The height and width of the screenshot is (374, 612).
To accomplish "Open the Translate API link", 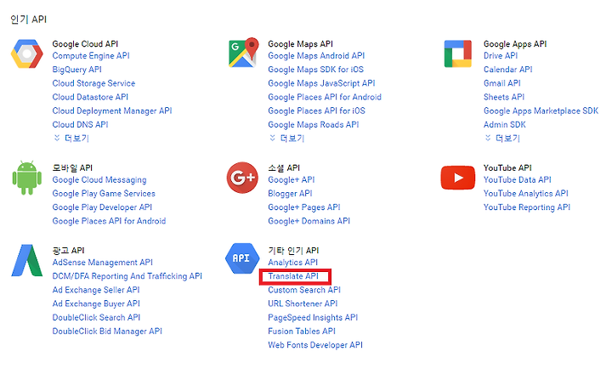I will coord(293,276).
